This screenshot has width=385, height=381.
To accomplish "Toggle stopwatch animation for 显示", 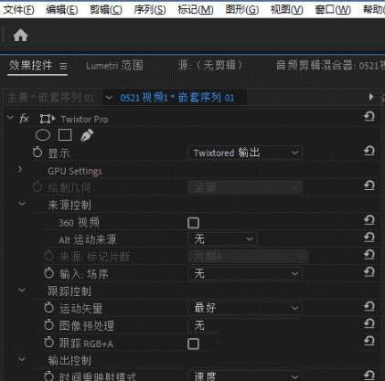I will 37,153.
